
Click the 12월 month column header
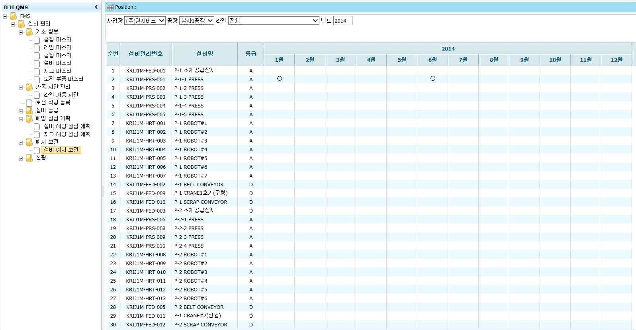point(616,60)
